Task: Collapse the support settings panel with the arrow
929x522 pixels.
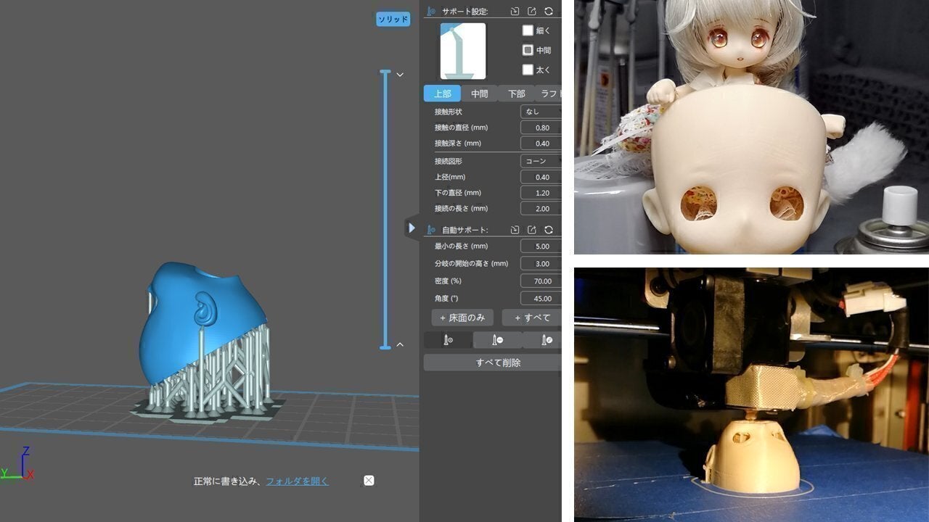Action: point(412,228)
